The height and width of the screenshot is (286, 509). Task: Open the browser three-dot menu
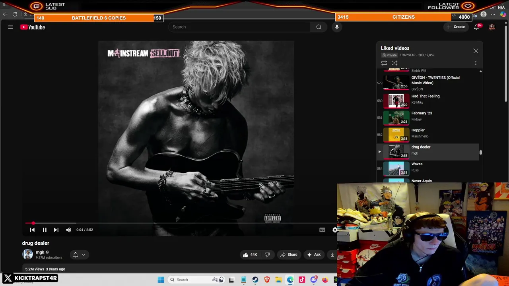493,14
